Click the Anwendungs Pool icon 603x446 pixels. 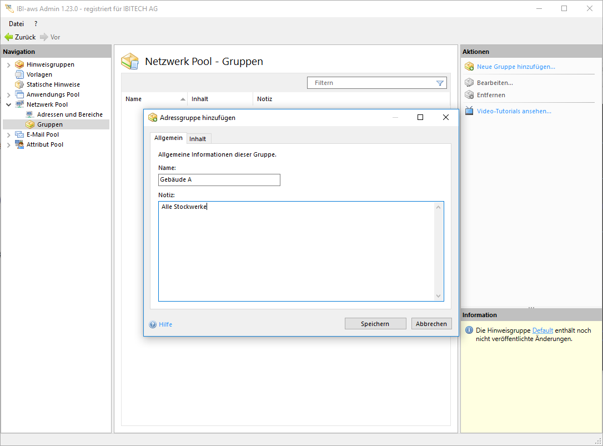19,94
